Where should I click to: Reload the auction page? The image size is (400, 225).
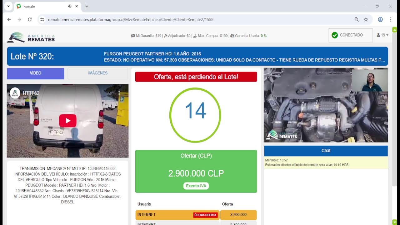[30, 19]
